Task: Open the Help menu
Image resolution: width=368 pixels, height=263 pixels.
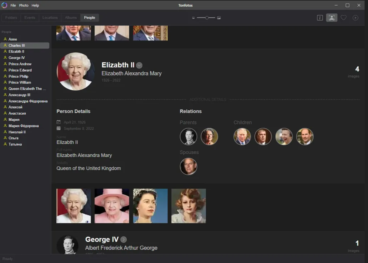Action: [x=35, y=5]
